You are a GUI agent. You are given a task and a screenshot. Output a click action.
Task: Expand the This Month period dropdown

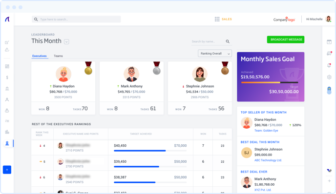coord(66,42)
